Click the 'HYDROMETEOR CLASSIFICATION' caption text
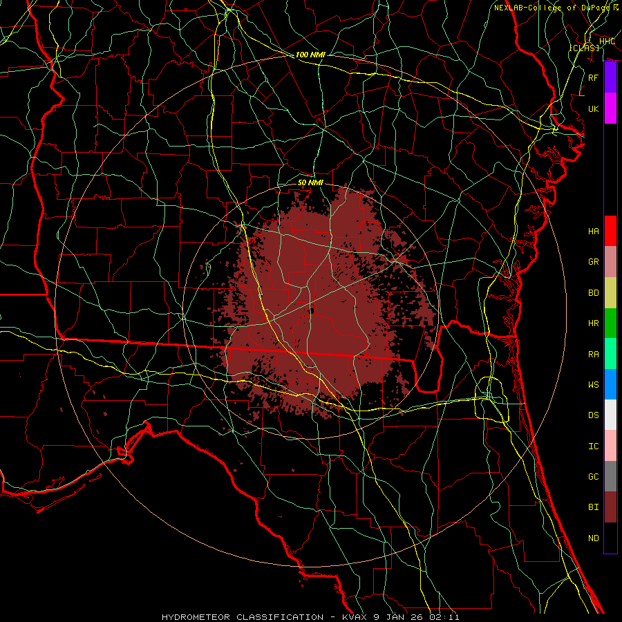 click(243, 617)
